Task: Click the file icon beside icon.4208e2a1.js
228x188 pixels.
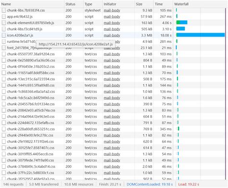Action: tap(4, 35)
